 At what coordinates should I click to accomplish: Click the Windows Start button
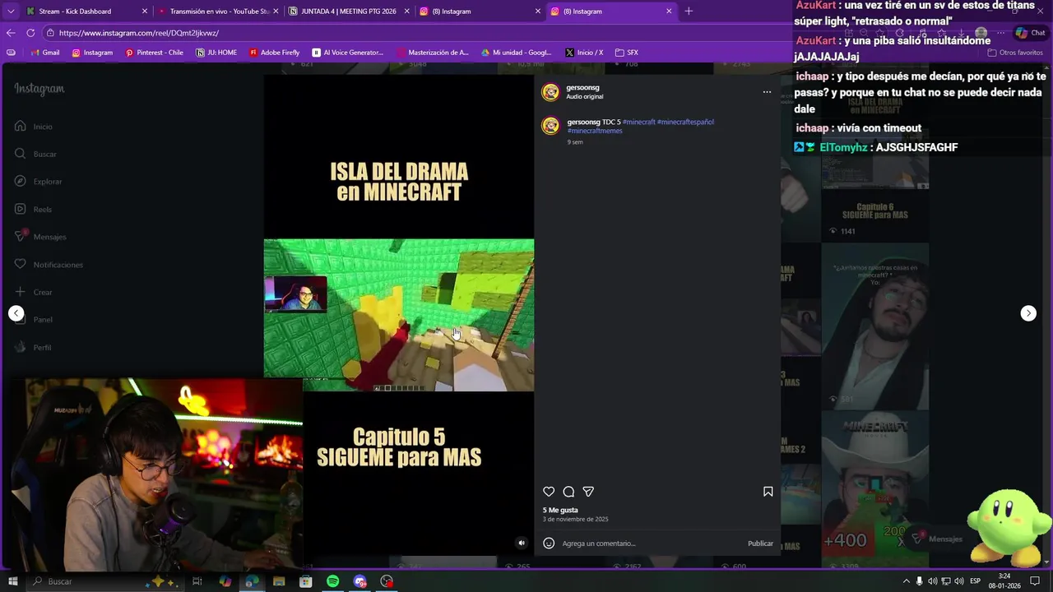point(12,581)
